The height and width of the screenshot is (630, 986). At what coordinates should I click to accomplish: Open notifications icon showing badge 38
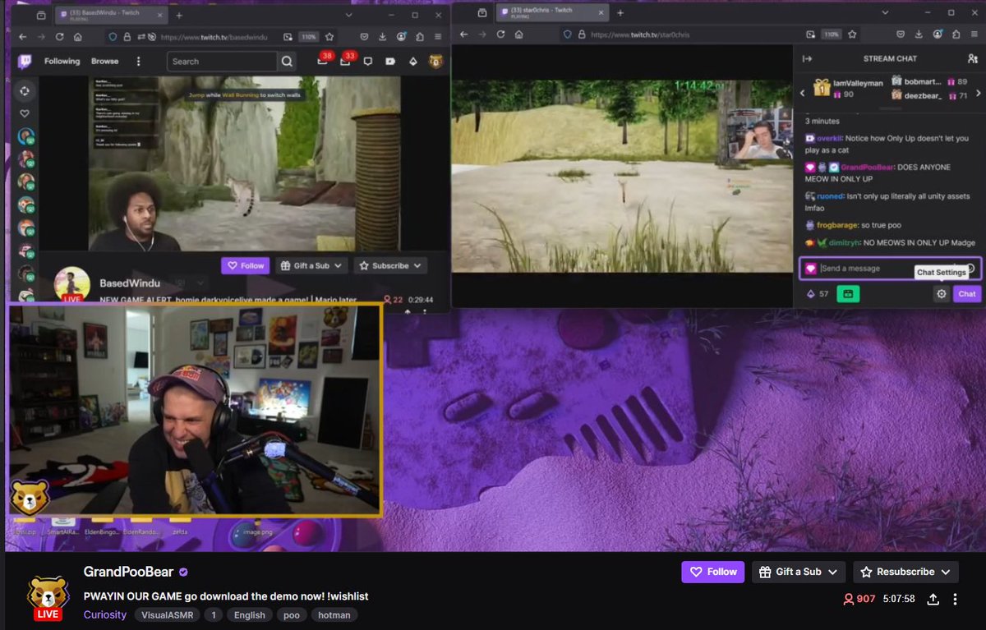coord(323,61)
